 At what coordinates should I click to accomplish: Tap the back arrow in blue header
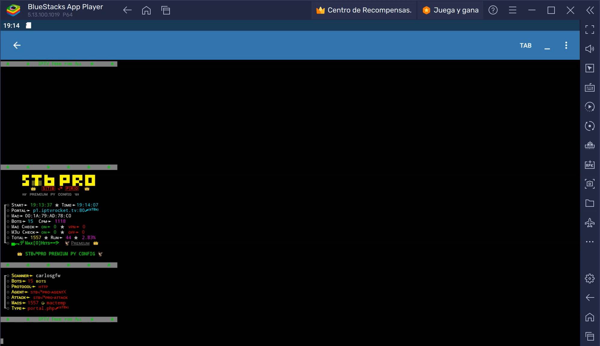[17, 45]
